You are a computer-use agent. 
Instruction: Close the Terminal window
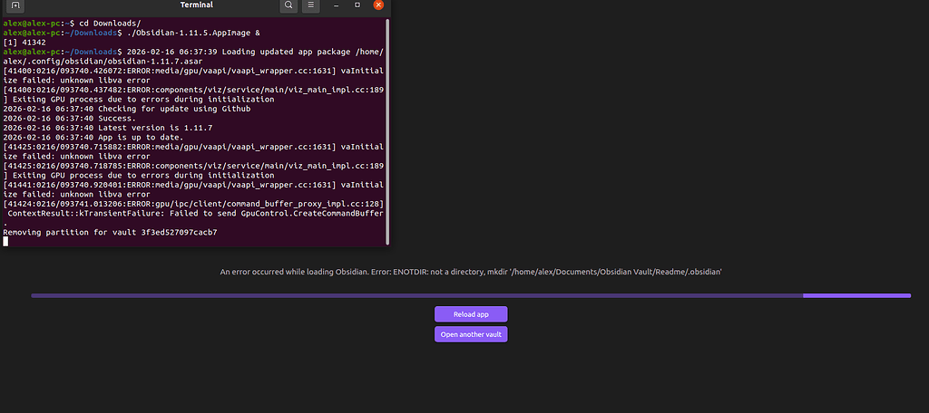pos(378,5)
